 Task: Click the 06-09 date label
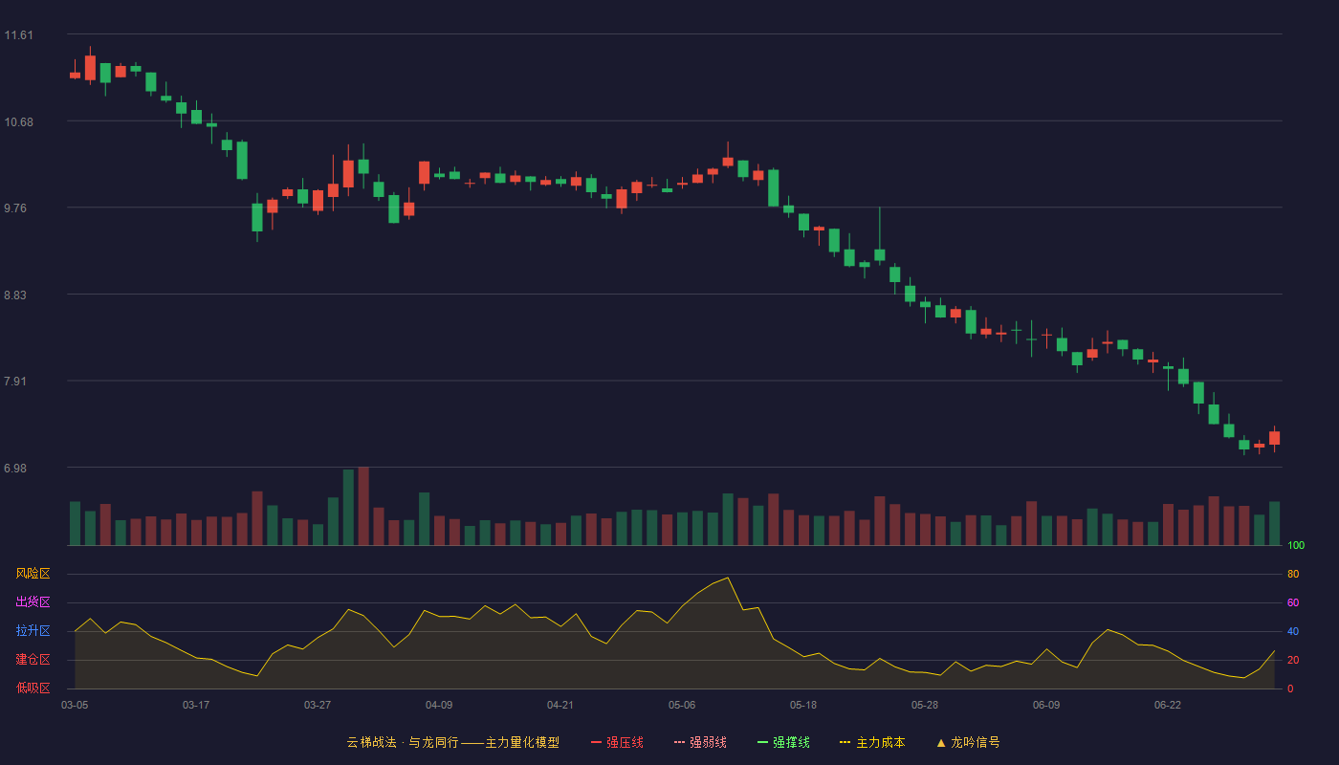pyautogui.click(x=1046, y=705)
